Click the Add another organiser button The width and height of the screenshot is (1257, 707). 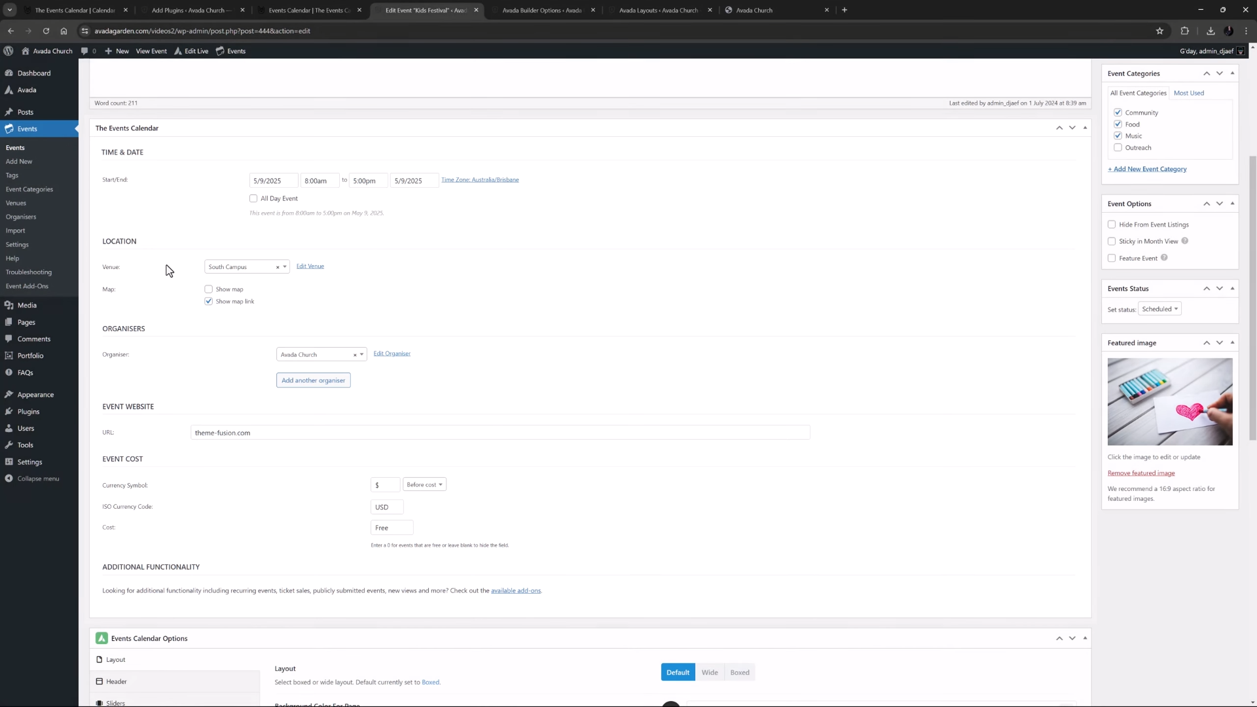(313, 380)
